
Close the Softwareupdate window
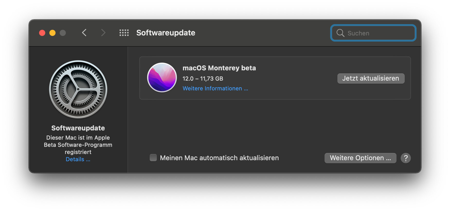42,33
